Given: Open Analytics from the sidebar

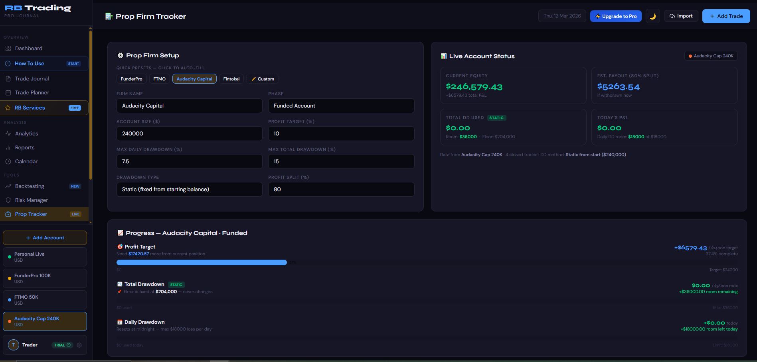Looking at the screenshot, I should (27, 133).
